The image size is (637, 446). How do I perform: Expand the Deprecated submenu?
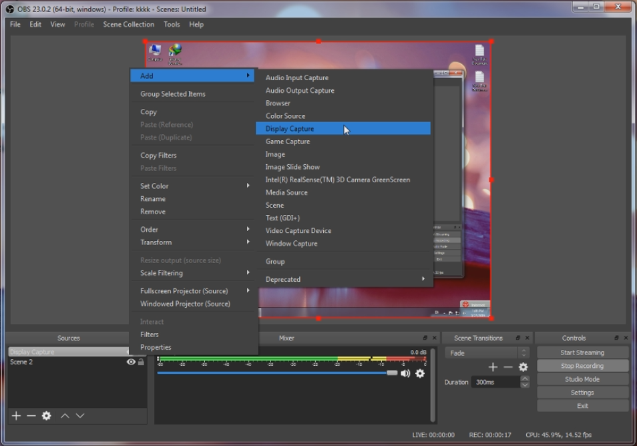coord(423,278)
